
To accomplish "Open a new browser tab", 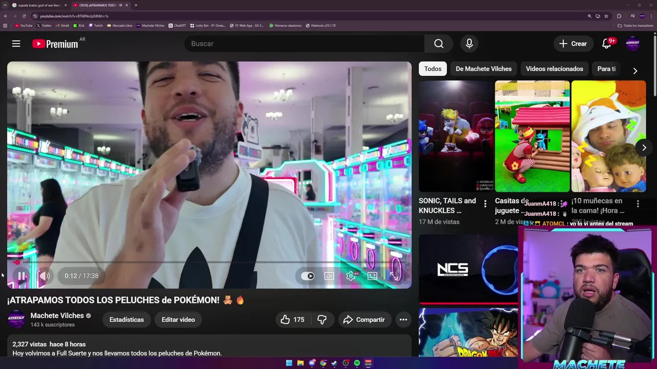I will [136, 5].
